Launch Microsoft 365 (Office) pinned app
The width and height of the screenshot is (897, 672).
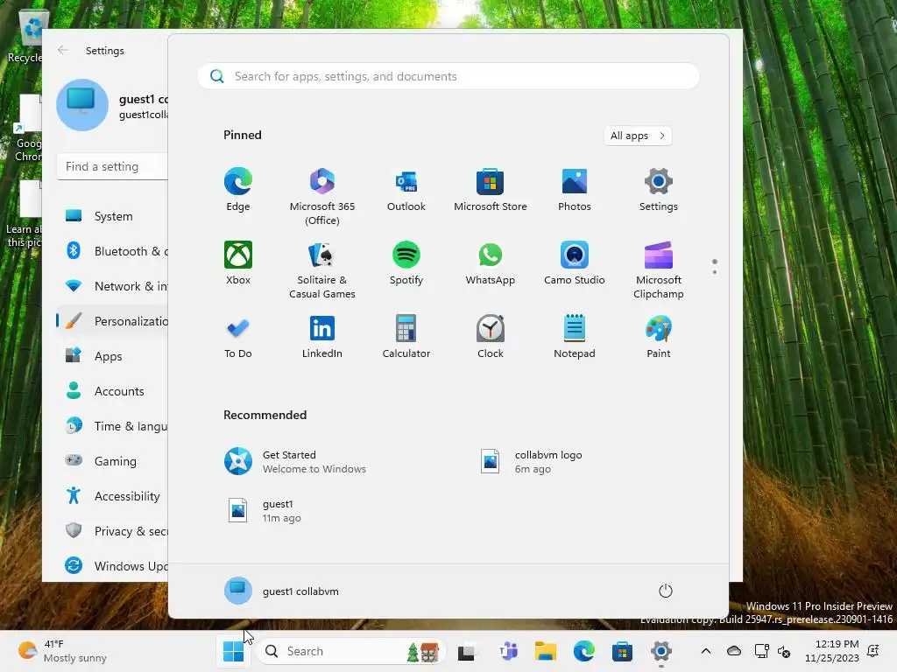[322, 197]
